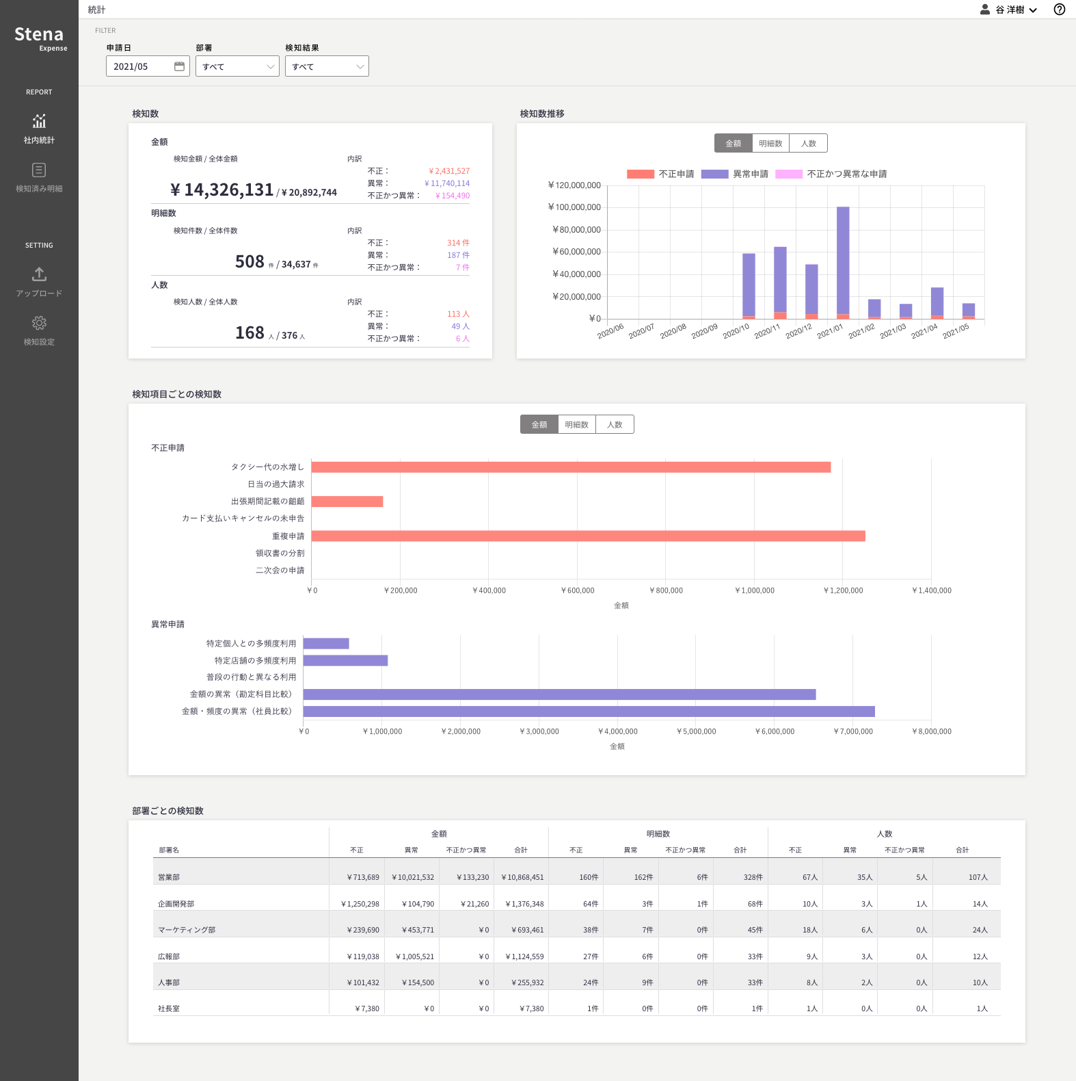Click 不正 count 314 件

point(458,243)
